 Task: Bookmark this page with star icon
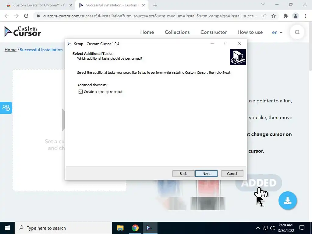274,16
